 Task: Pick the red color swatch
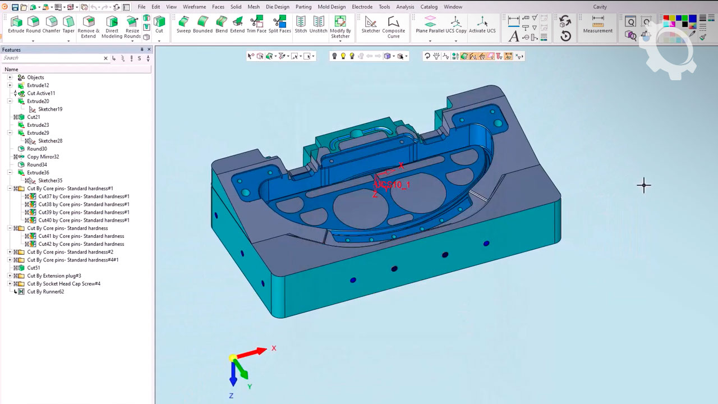tap(666, 18)
